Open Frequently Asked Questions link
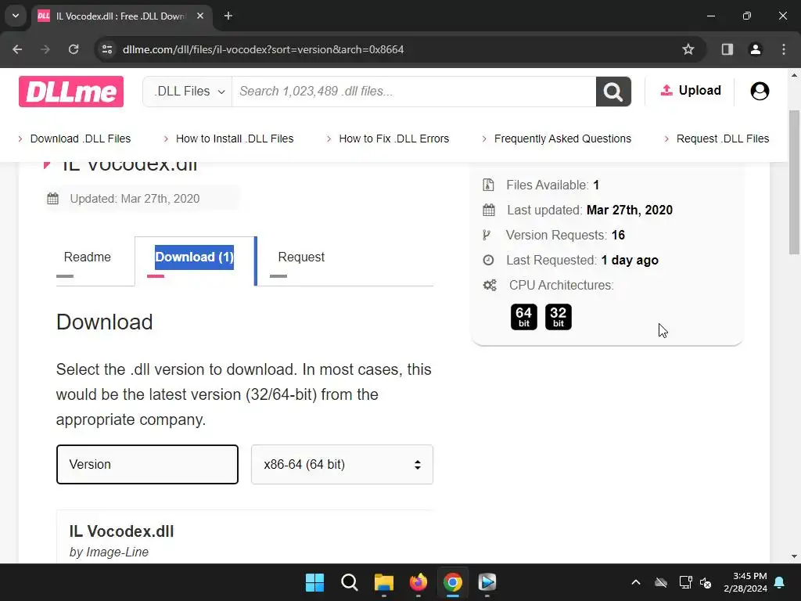The width and height of the screenshot is (801, 601). point(562,139)
